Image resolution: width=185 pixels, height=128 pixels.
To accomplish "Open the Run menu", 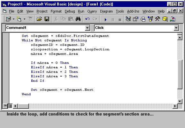I will [81, 11].
